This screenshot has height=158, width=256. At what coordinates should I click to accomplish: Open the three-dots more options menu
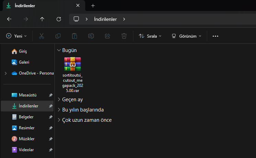(215, 36)
